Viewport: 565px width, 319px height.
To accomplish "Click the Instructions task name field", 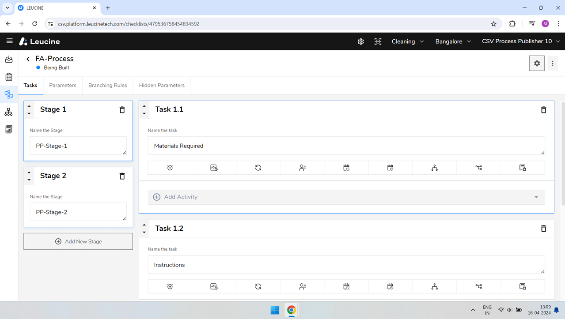I will pos(346,265).
